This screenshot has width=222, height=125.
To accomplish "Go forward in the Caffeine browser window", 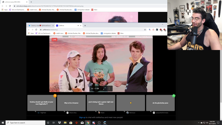I will (32, 30).
